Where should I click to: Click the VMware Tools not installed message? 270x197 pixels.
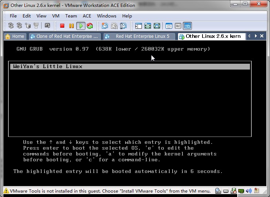click(x=110, y=191)
